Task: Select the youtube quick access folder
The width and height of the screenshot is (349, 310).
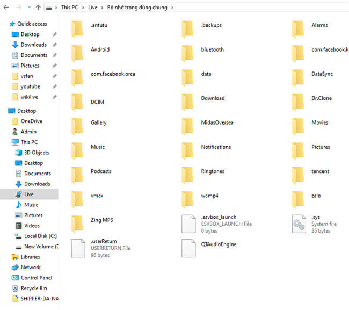Action: click(x=30, y=86)
